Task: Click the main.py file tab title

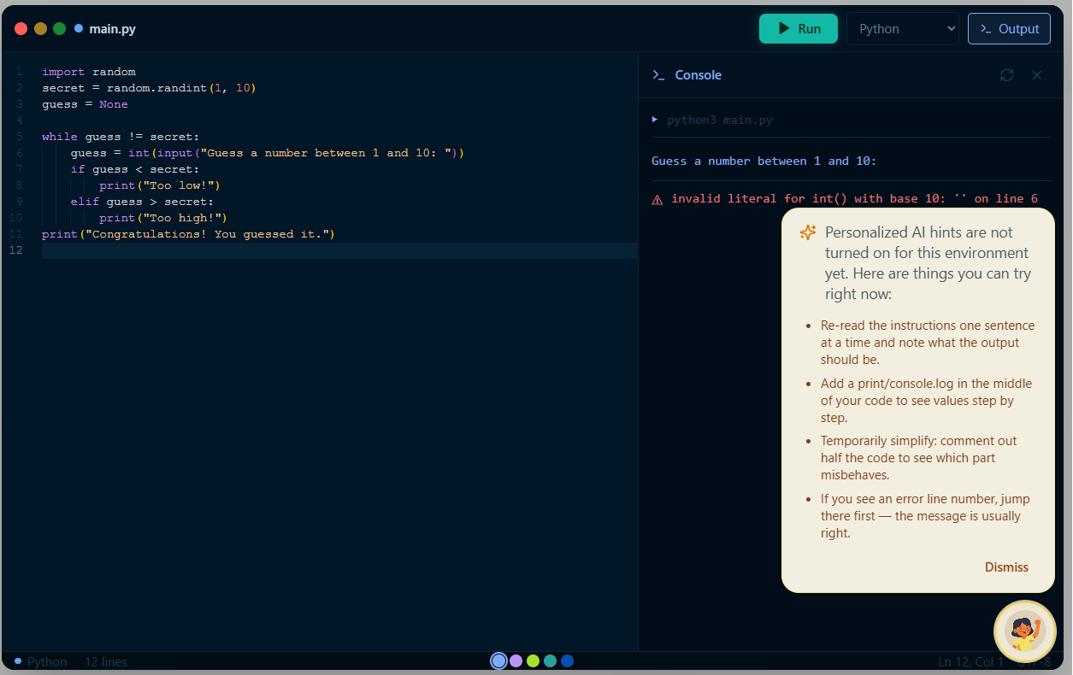Action: (x=112, y=28)
